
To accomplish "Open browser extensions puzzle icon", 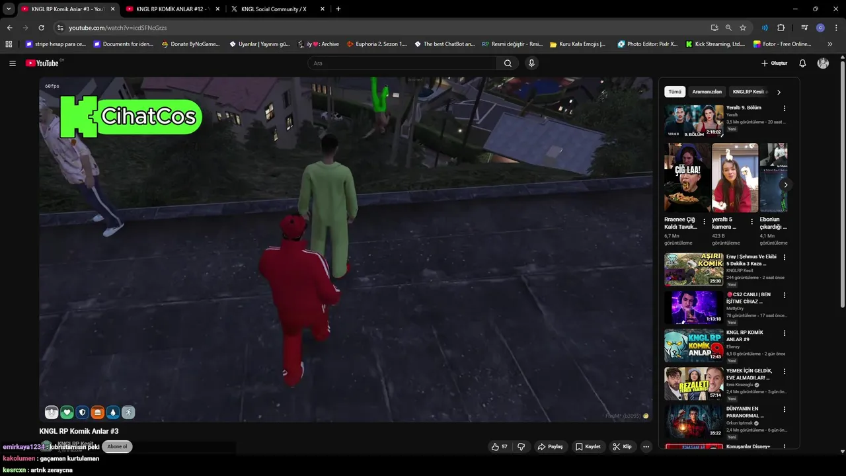I will point(781,28).
